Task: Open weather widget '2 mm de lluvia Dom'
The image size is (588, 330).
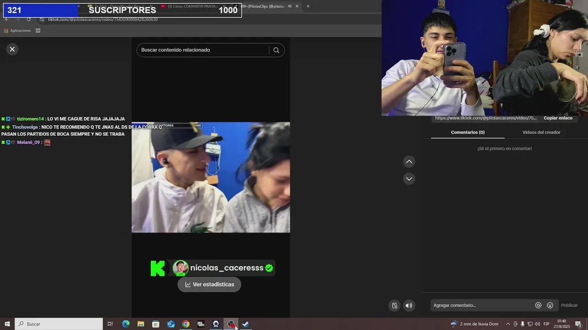Action: click(475, 324)
